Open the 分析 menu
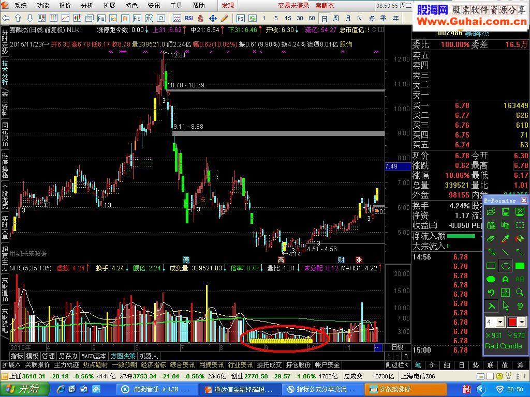This screenshot has width=530, height=397. 87,5
